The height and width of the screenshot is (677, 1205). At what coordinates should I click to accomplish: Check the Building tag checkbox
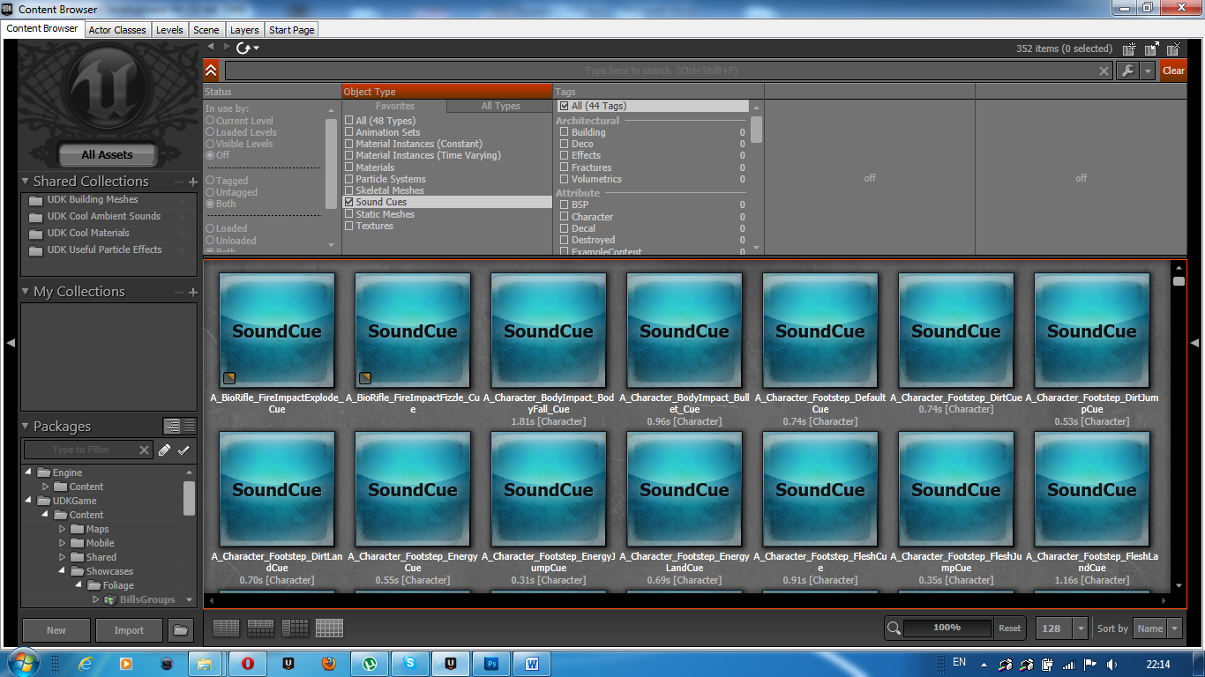click(564, 132)
